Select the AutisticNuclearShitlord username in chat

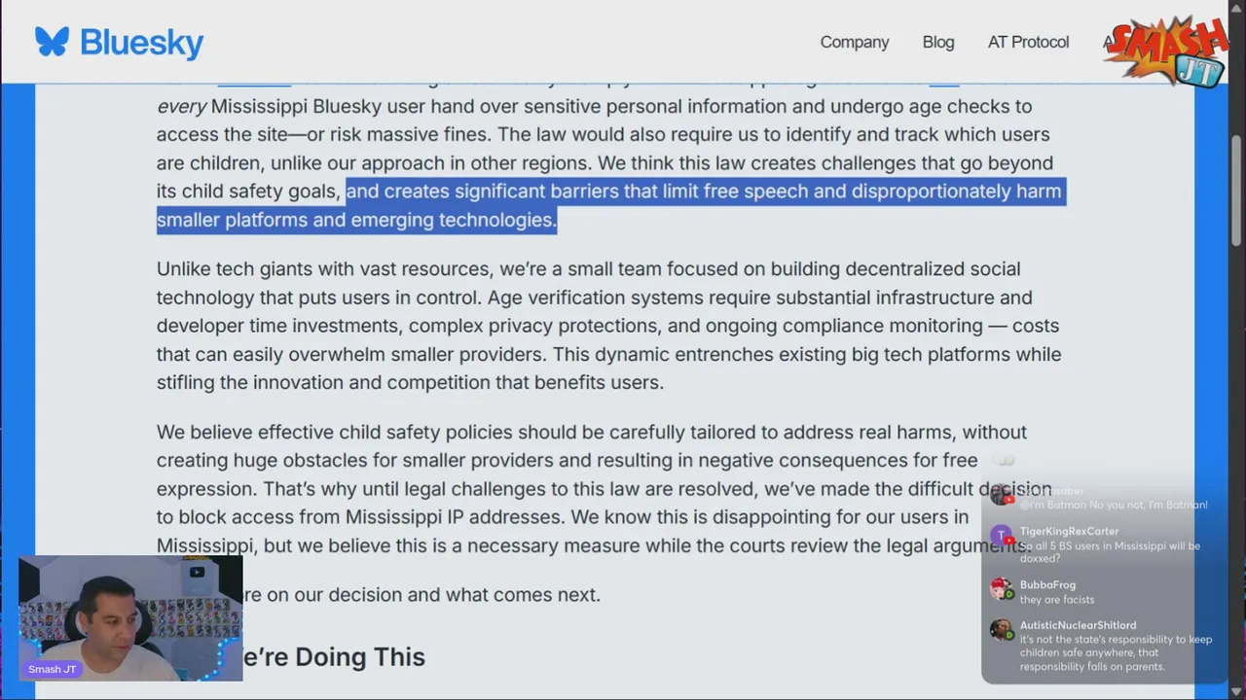[x=1078, y=625]
